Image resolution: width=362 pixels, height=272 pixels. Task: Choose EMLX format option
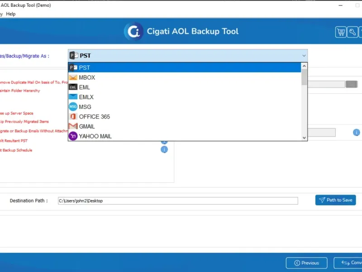tap(185, 97)
